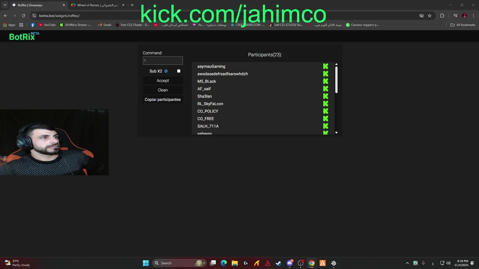
Task: Open the clock showing 8:18 PM
Action: [x=461, y=263]
